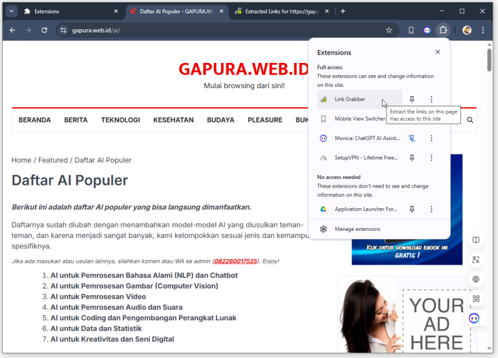Open Pemrosesan Audio dan Suara link

point(117,307)
